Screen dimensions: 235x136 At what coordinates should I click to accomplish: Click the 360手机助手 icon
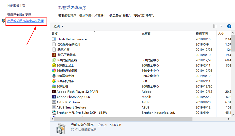54,81
